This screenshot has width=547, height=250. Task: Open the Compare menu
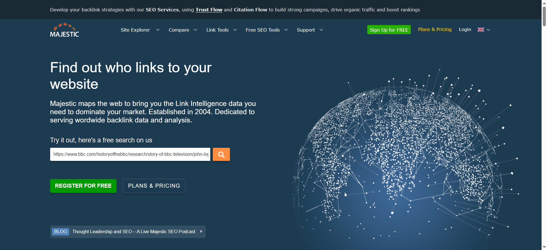pyautogui.click(x=179, y=30)
